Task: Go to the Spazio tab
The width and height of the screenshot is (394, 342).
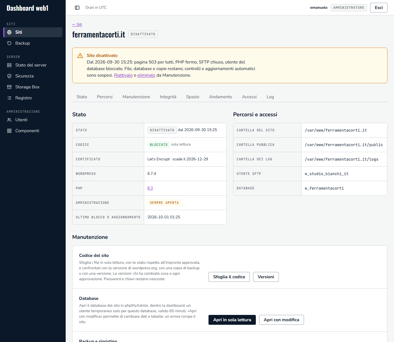Action: tap(193, 97)
